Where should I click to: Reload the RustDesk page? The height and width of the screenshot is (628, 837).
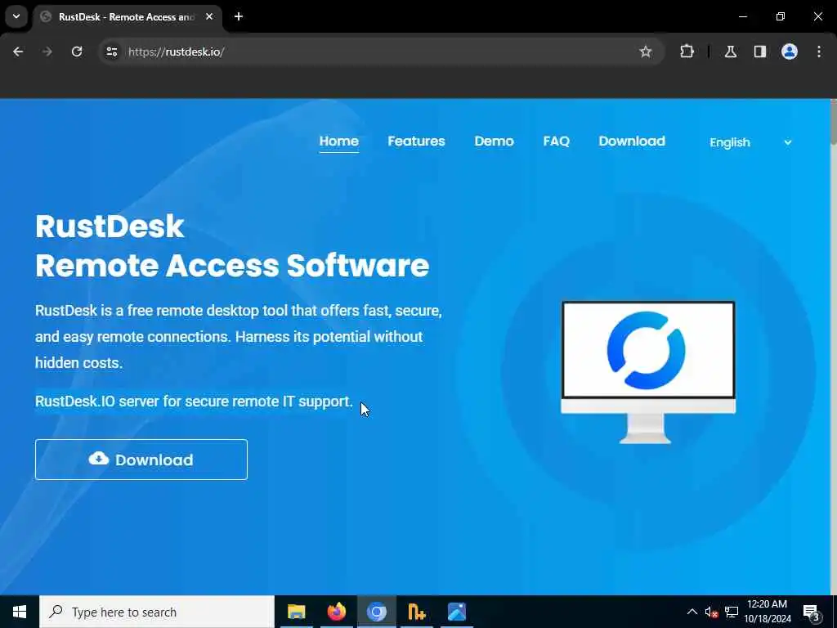[x=77, y=52]
